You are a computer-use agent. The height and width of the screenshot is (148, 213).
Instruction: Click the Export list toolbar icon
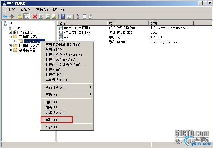pos(54,17)
